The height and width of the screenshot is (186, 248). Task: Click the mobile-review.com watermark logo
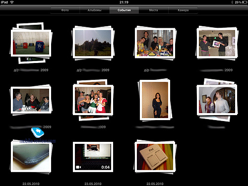(x=38, y=135)
